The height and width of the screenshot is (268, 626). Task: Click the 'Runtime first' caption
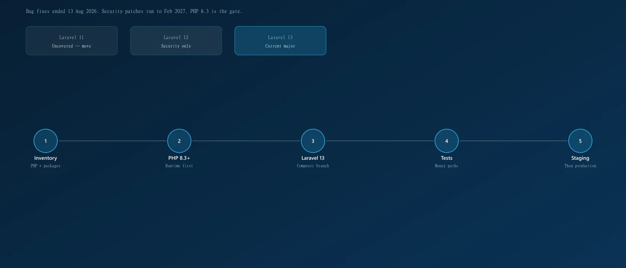pos(179,166)
